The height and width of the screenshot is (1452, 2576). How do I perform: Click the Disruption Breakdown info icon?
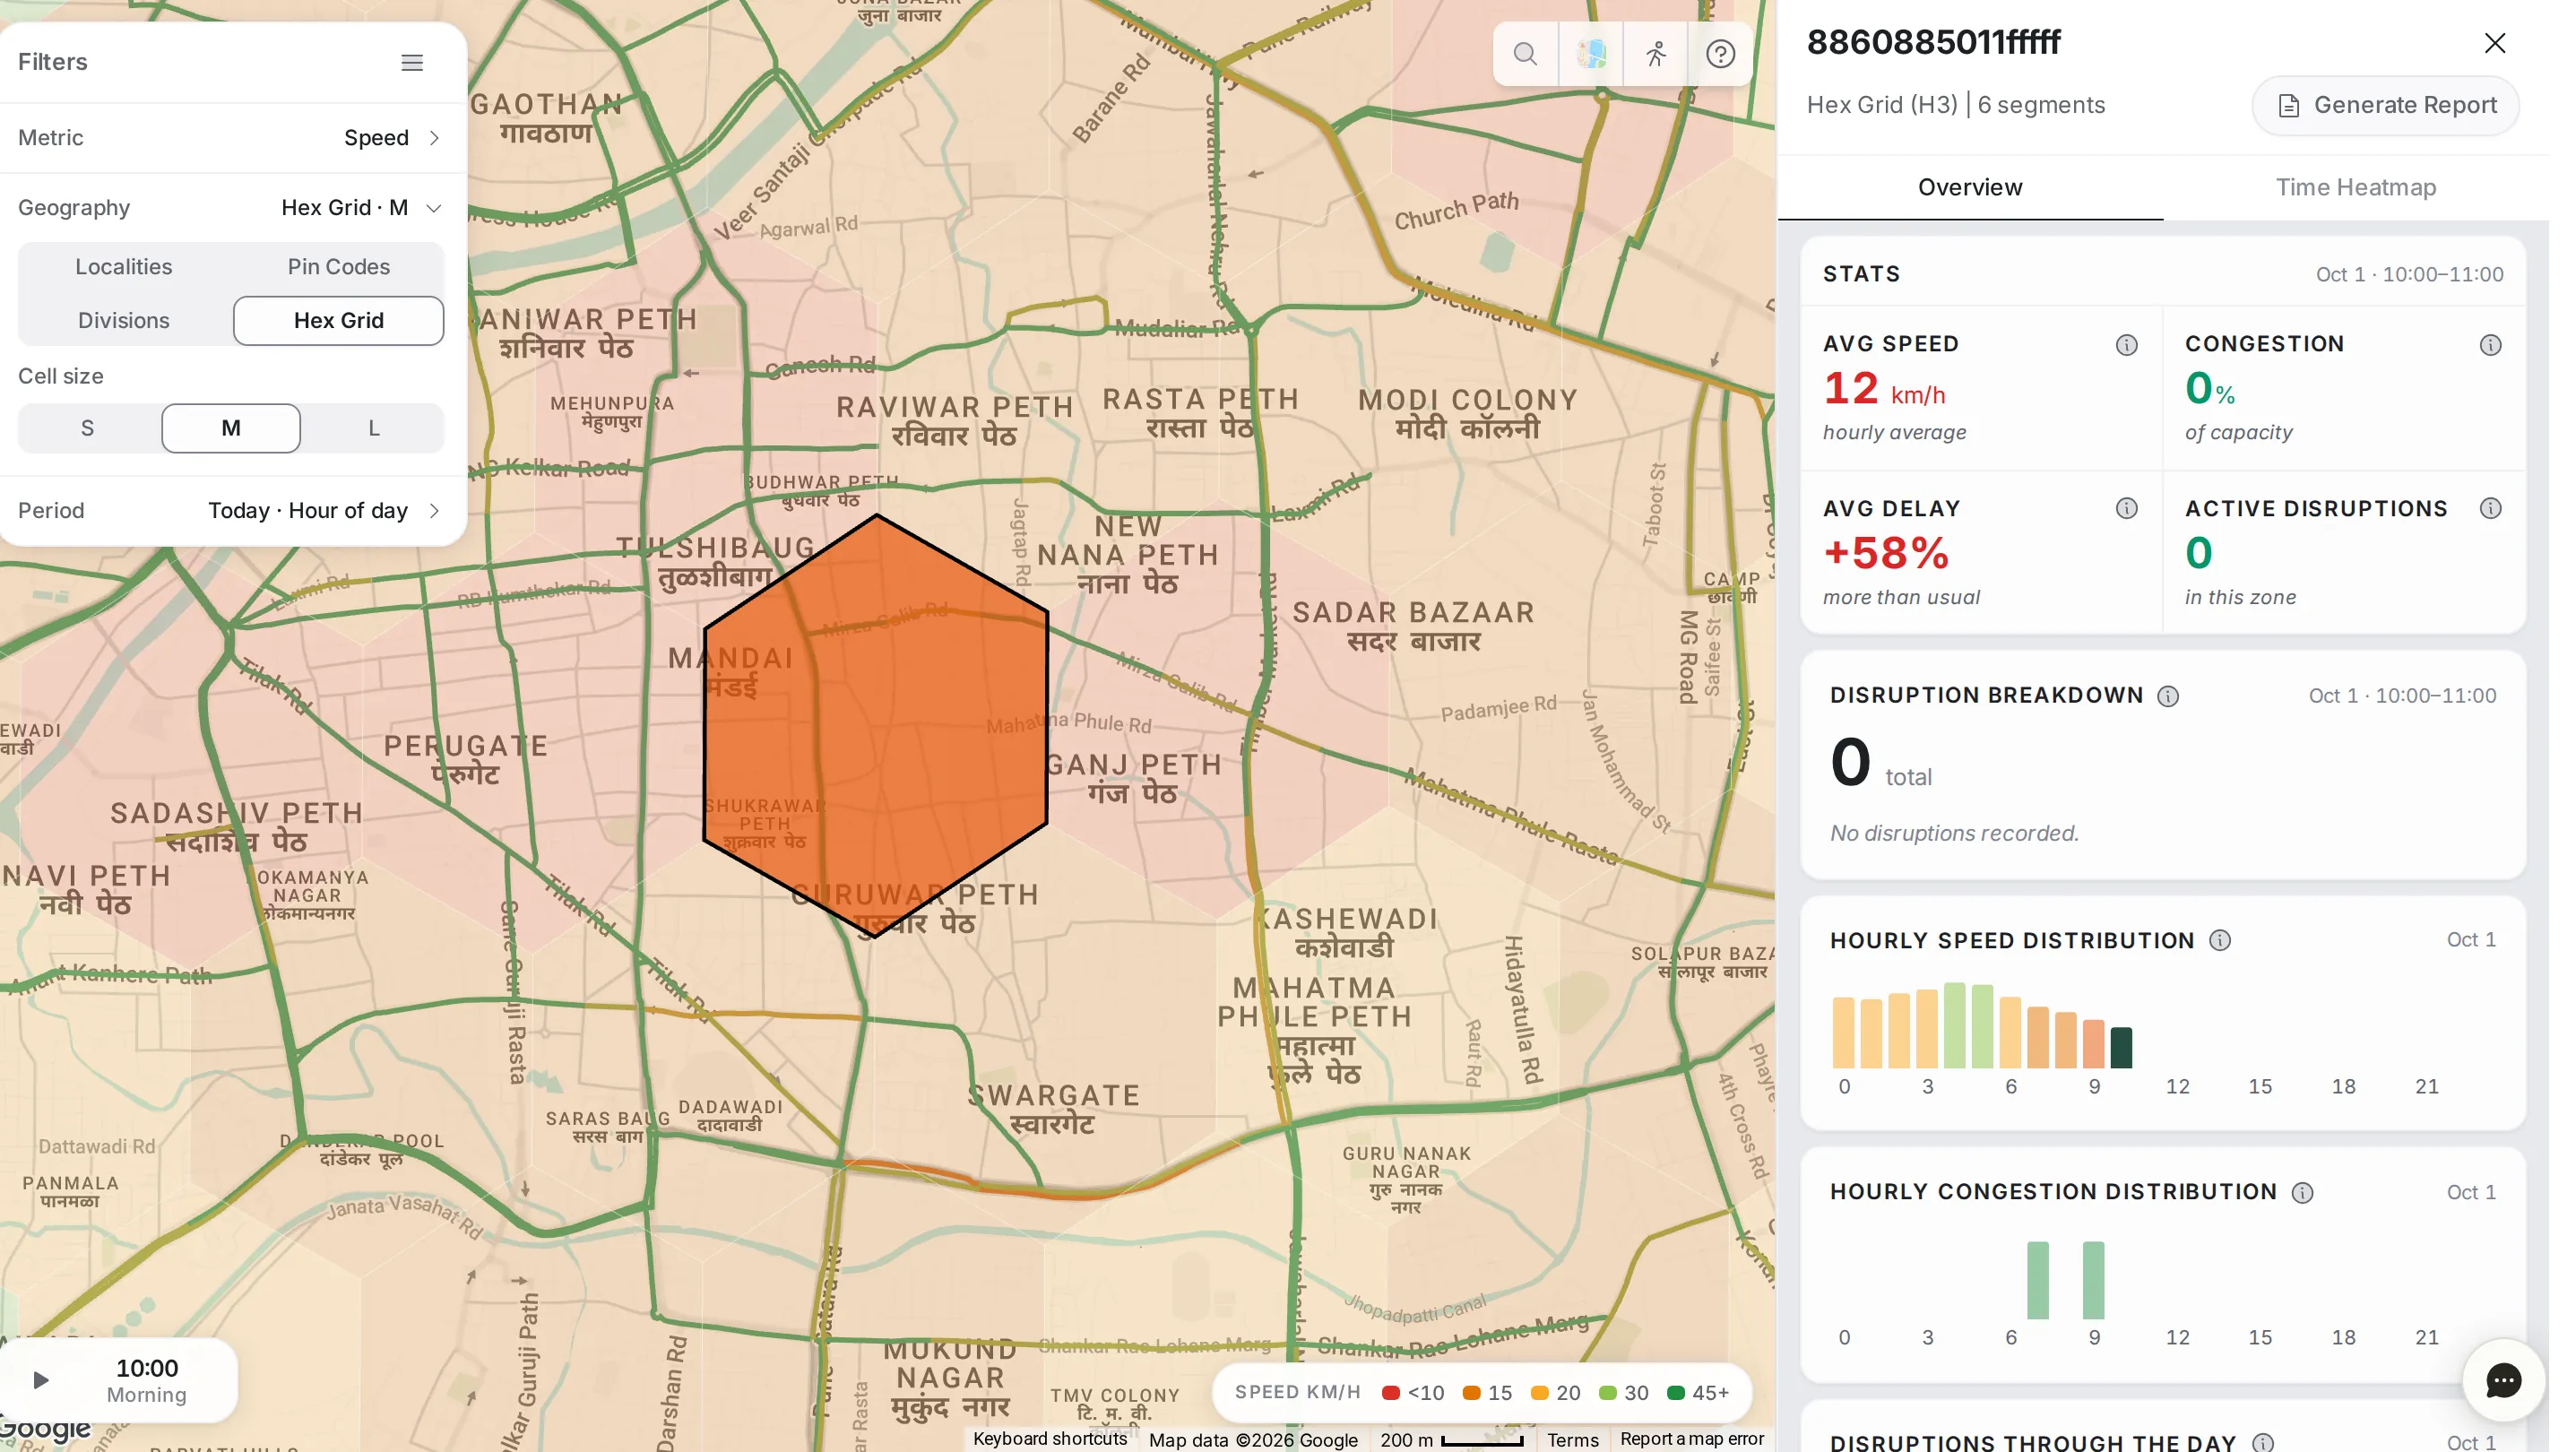tap(2167, 696)
